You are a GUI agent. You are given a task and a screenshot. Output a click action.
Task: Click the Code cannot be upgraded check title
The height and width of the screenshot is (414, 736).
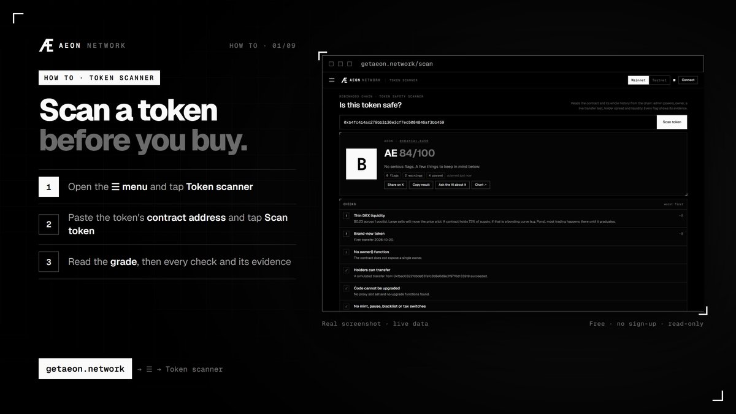pyautogui.click(x=377, y=288)
